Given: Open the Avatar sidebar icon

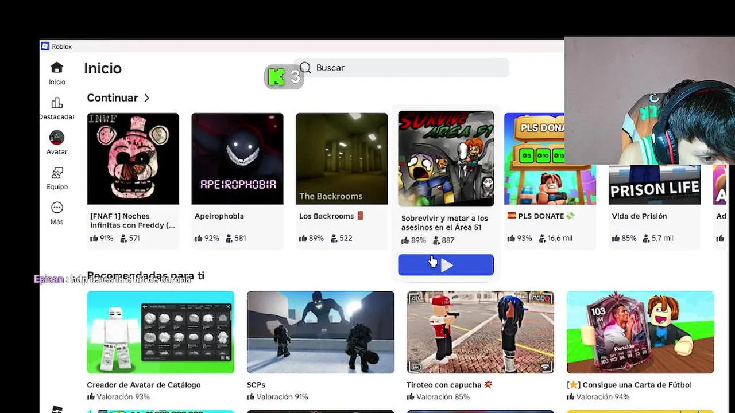Looking at the screenshot, I should 57,138.
